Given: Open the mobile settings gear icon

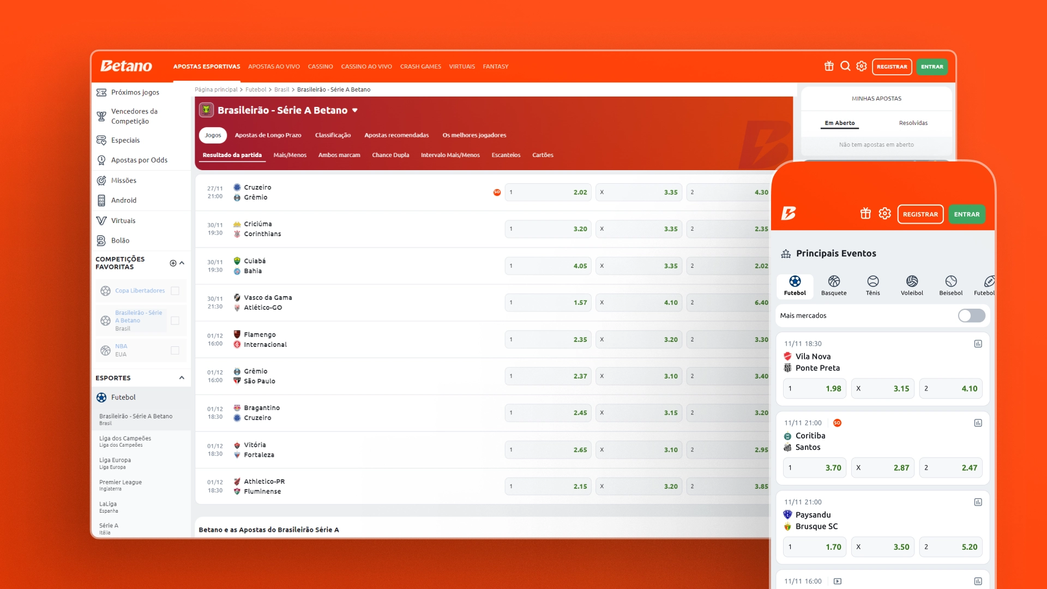Looking at the screenshot, I should [x=884, y=214].
